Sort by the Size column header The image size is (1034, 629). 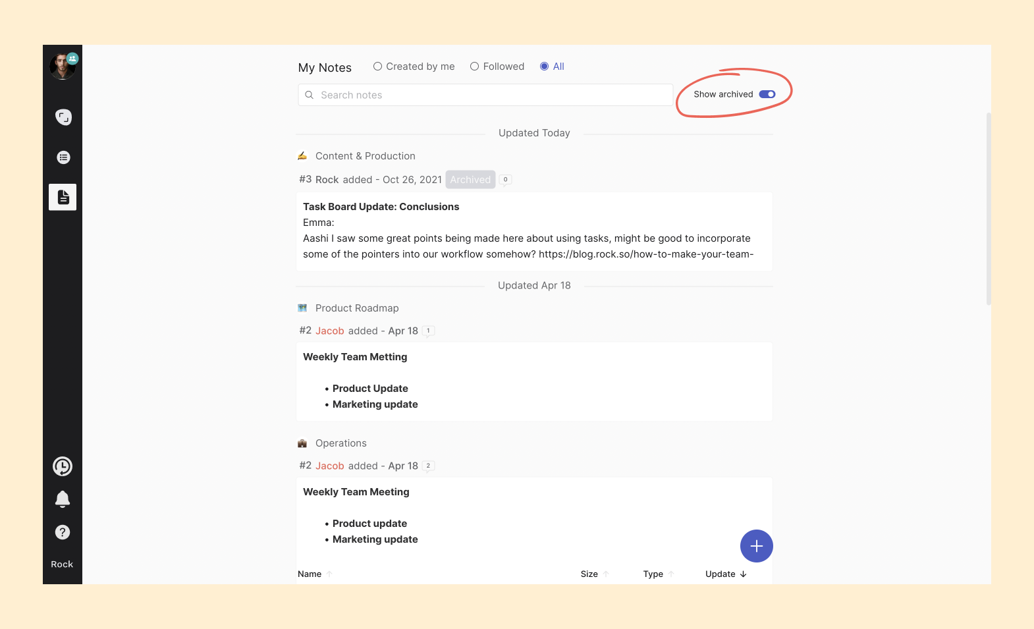pos(589,574)
